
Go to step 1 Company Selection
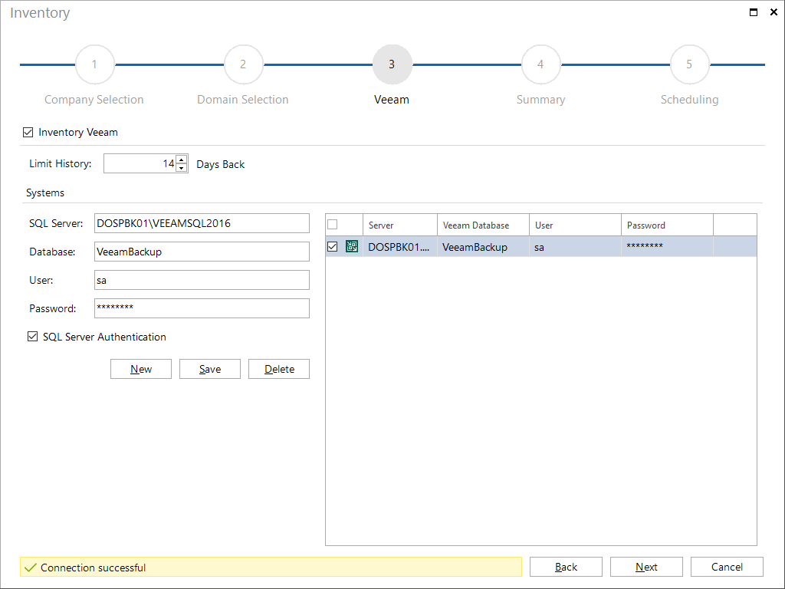tap(94, 64)
